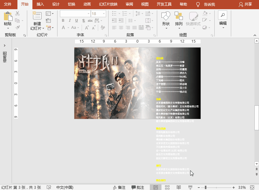Click the Tell Me (告诉我) search box
259x190 pixels.
coord(209,5)
